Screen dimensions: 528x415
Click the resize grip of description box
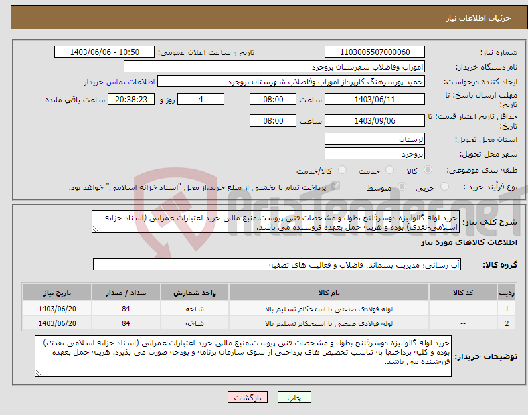tap(96, 229)
